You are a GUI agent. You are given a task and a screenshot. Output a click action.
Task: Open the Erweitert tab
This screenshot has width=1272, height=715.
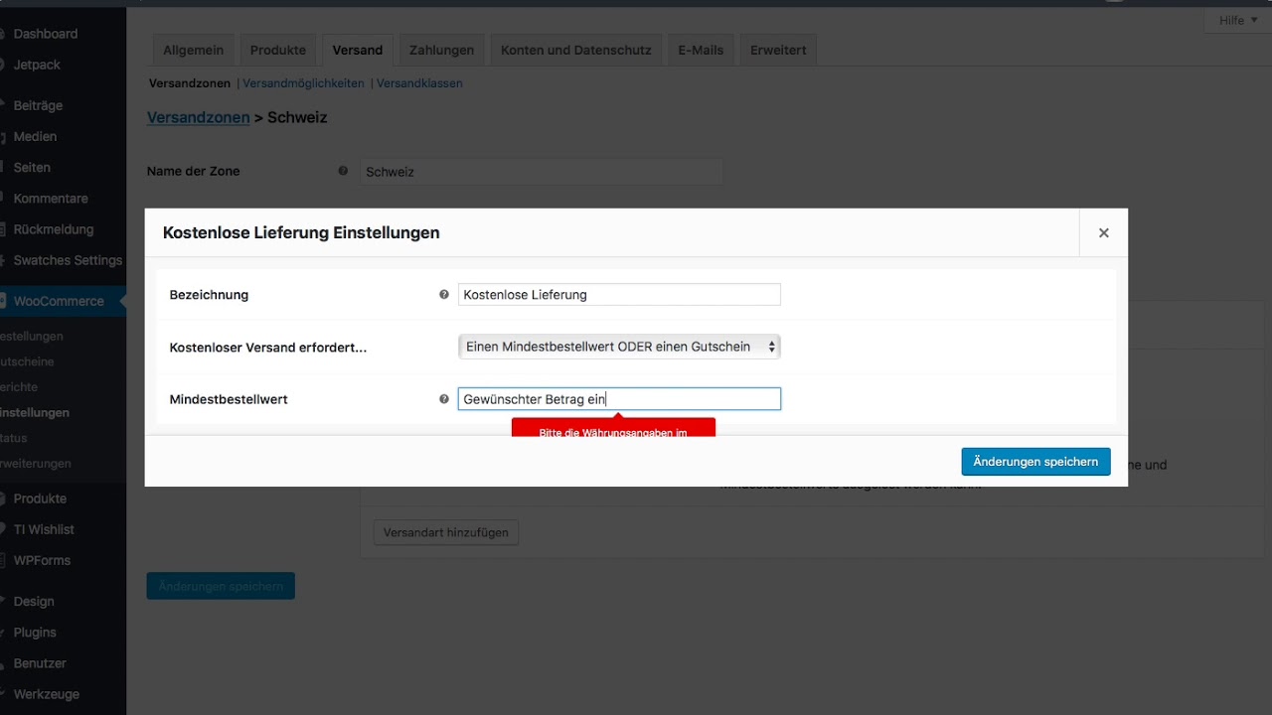(x=778, y=50)
